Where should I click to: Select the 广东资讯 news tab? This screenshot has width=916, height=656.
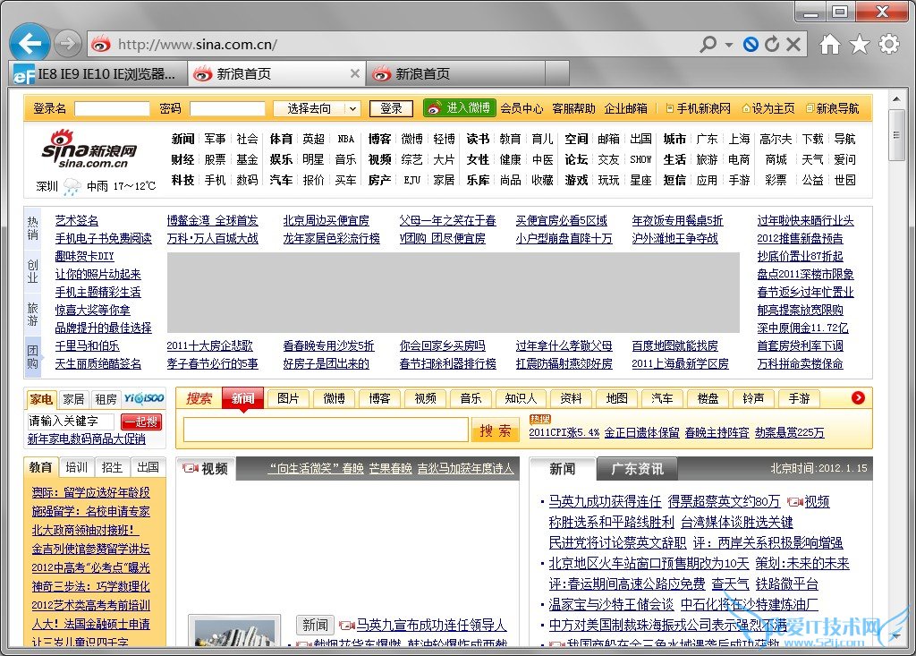637,469
